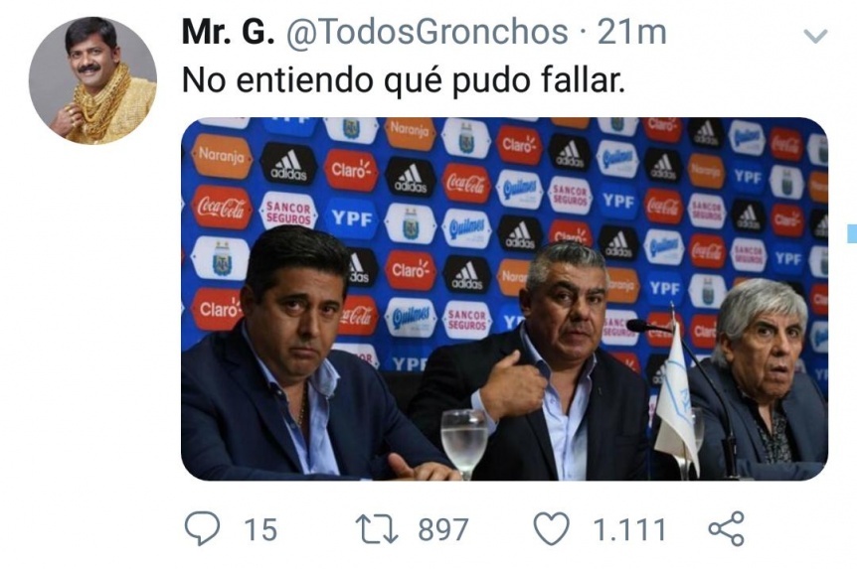Show the 1.111 likes count
Image resolution: width=857 pixels, height=569 pixels.
629,529
